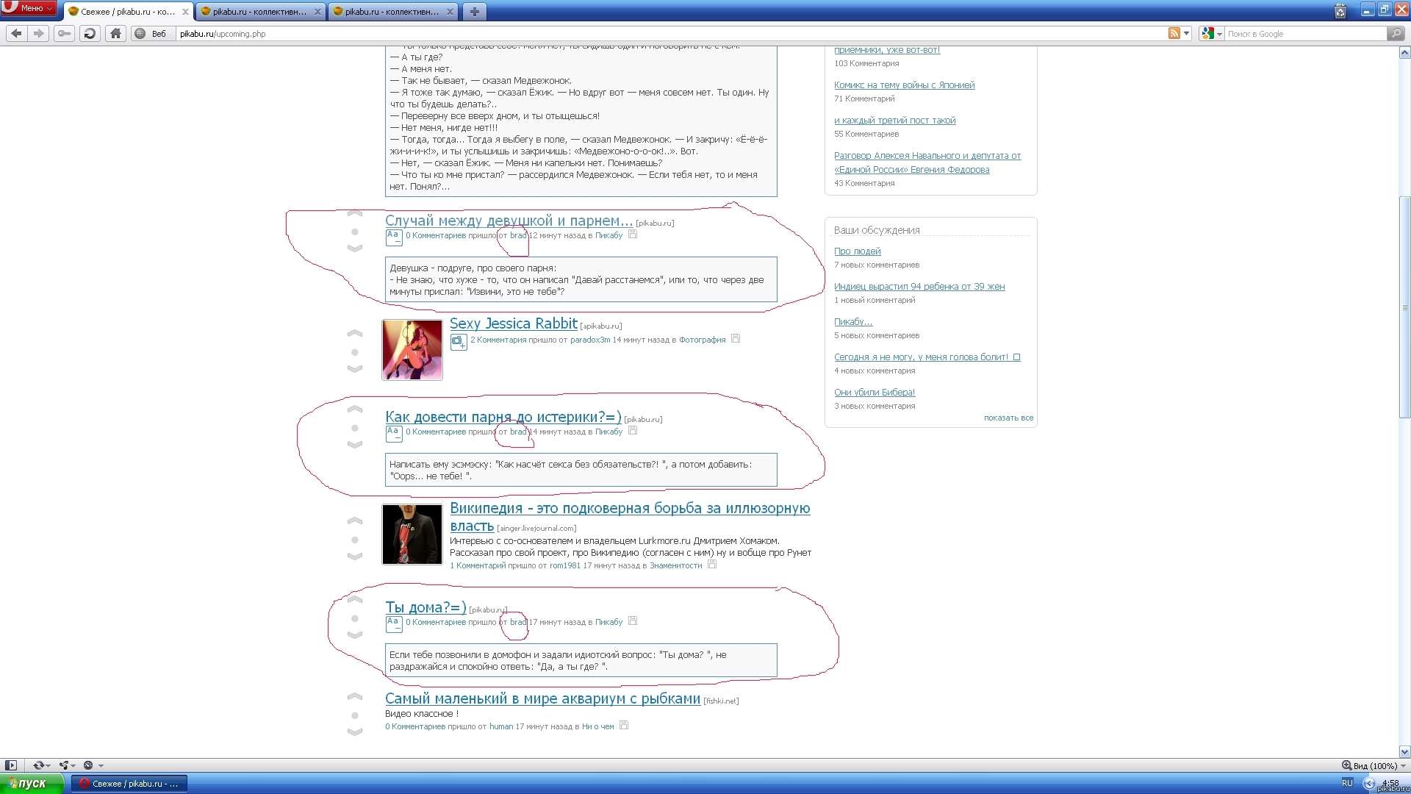The height and width of the screenshot is (794, 1411).
Task: Save the 'Самый маленький в мире аквариум' post
Action: click(624, 725)
